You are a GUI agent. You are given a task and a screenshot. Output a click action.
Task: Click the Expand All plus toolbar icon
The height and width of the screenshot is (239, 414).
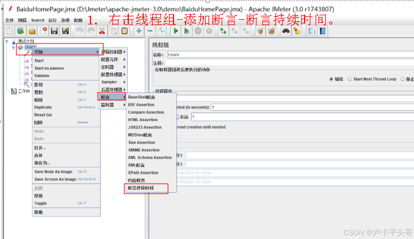(139, 31)
